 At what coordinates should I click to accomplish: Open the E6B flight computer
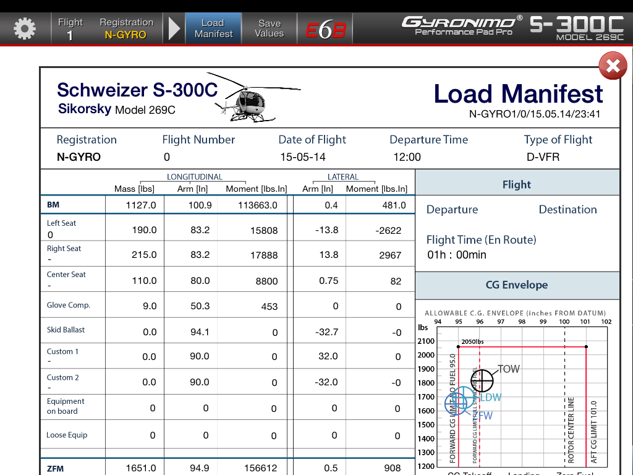325,29
